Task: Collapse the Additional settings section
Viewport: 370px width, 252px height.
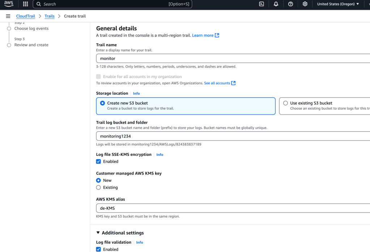Action: (x=98, y=233)
